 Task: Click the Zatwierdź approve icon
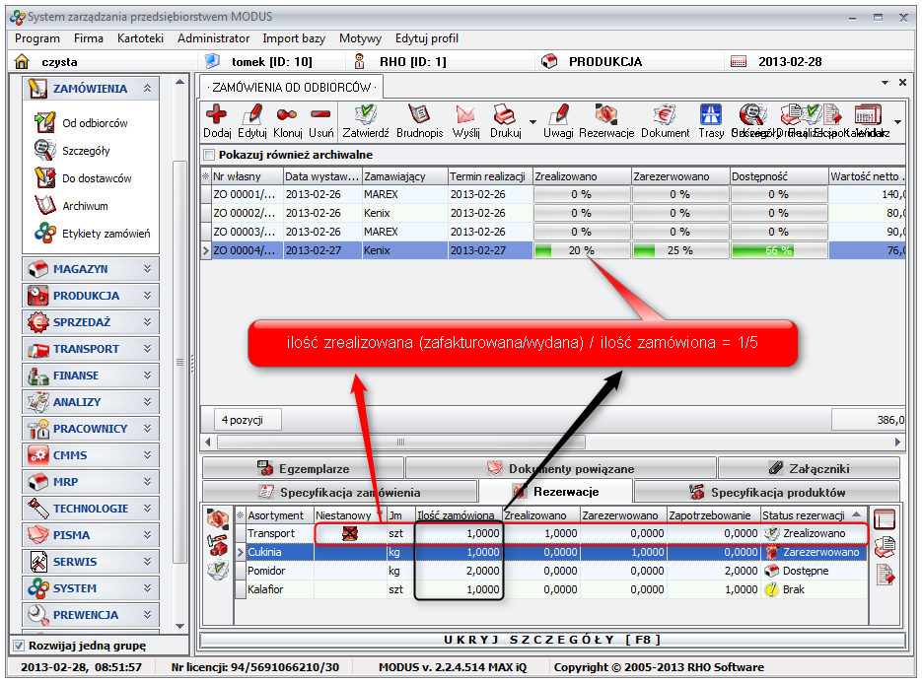tap(366, 116)
